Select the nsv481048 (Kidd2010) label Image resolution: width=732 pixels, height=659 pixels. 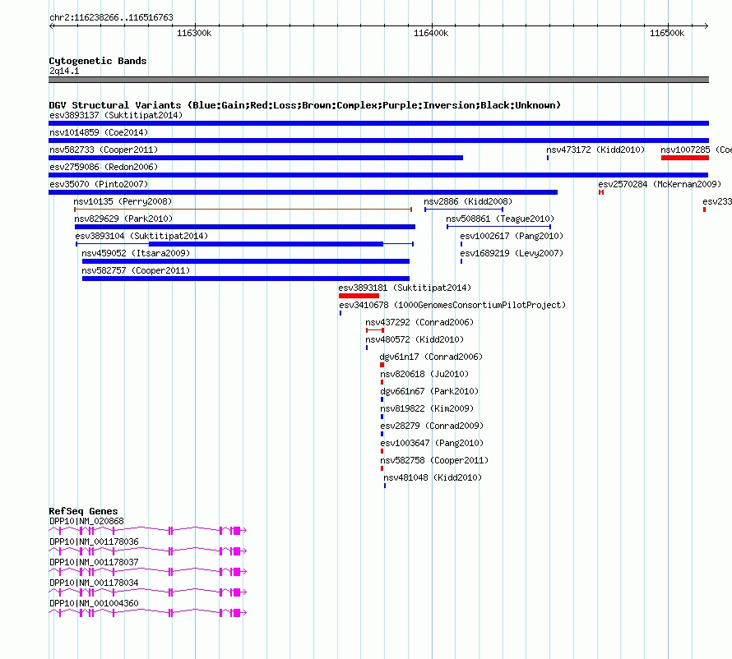(433, 477)
